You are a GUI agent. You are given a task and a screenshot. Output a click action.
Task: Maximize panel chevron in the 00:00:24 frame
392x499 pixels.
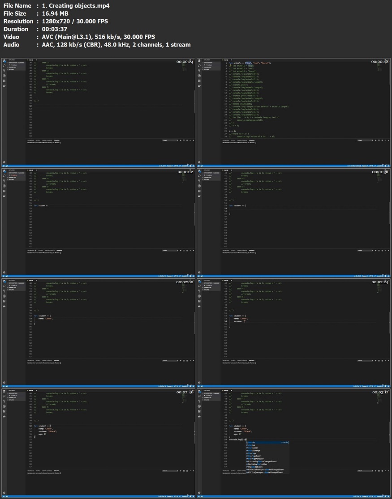pos(190,141)
